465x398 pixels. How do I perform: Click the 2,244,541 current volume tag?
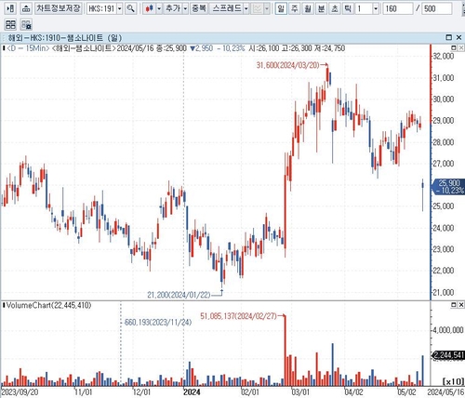point(448,355)
